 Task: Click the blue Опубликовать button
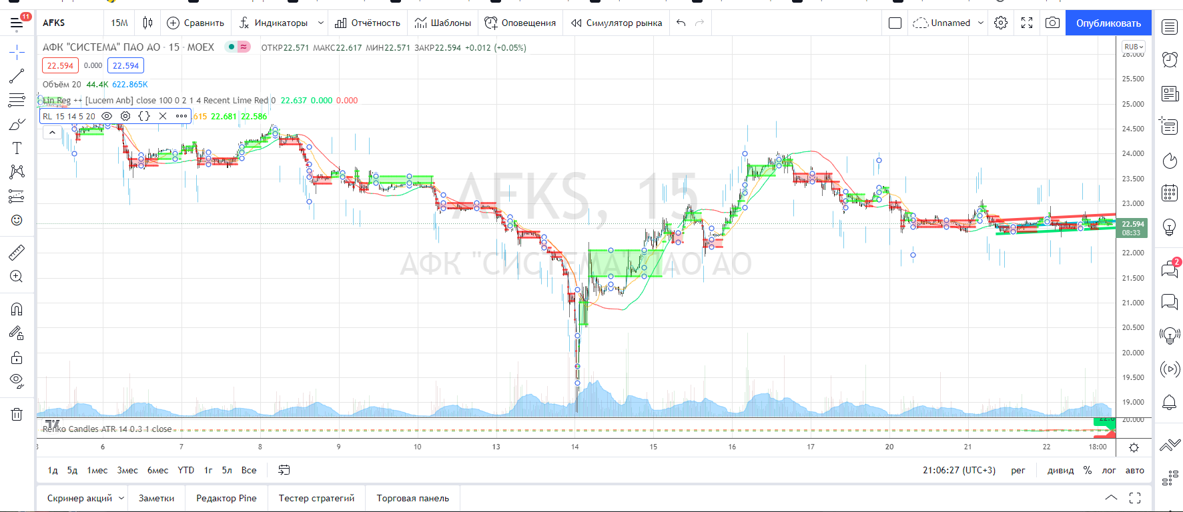click(x=1108, y=23)
